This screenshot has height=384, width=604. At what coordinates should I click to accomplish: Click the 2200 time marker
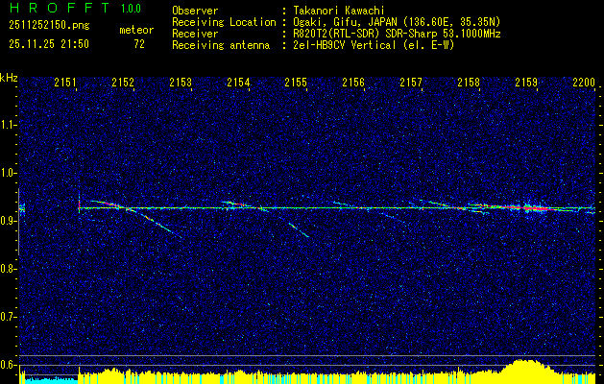point(583,84)
